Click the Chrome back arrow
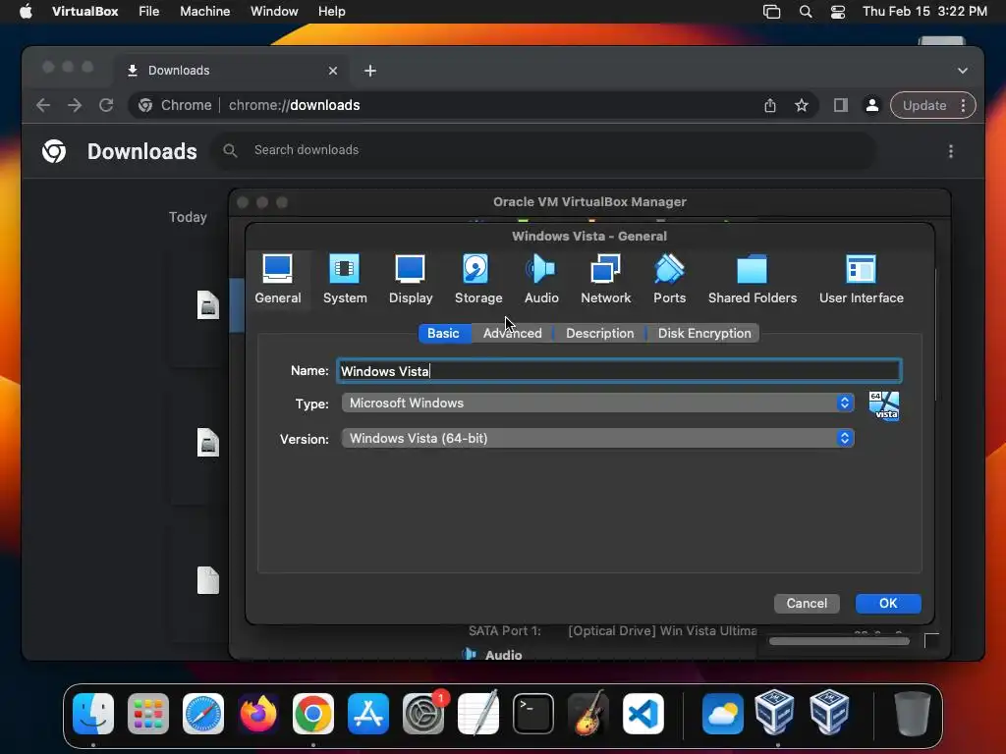The image size is (1006, 754). (x=43, y=105)
